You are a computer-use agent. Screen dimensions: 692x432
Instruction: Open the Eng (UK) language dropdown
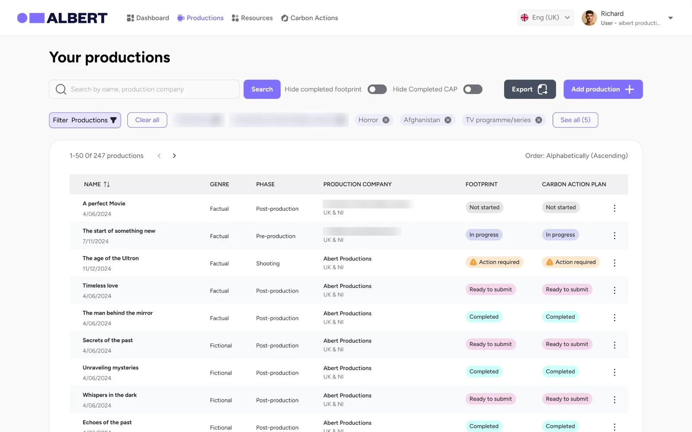pos(545,18)
